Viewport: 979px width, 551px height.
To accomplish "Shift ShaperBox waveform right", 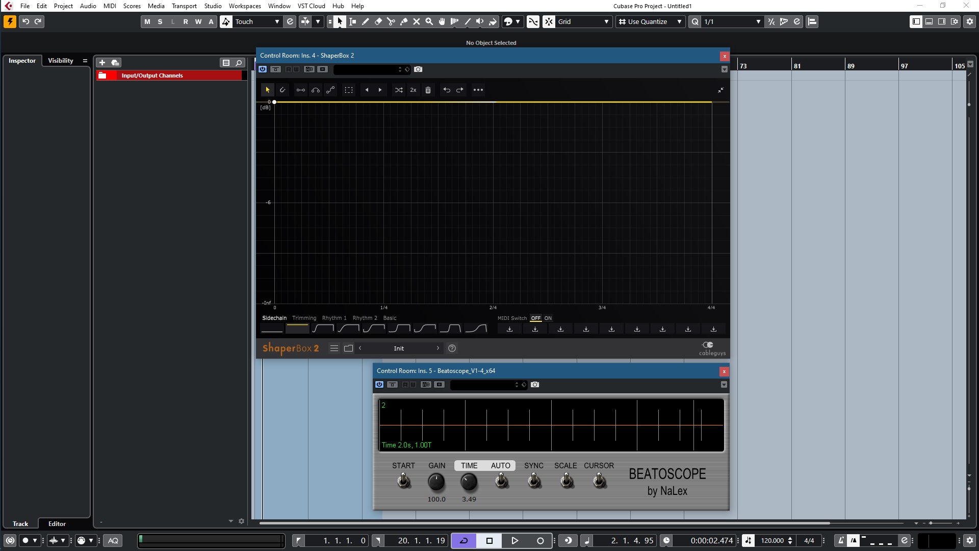I will 380,90.
